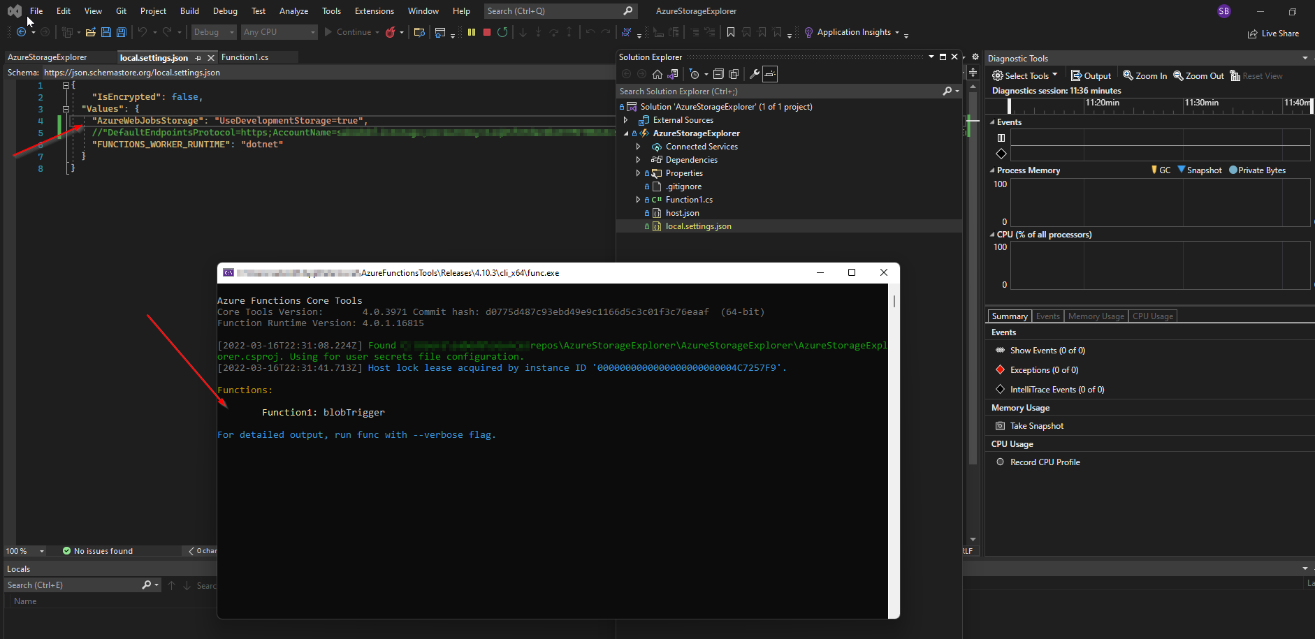Restart the debugging session icon

coord(502,31)
